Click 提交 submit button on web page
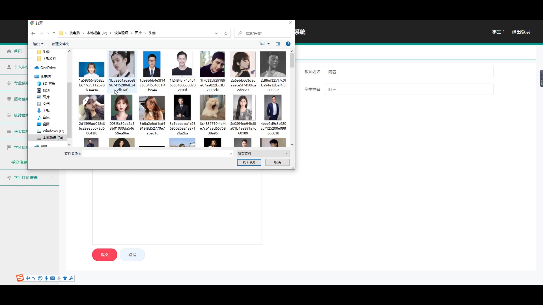This screenshot has height=305, width=543. click(104, 255)
